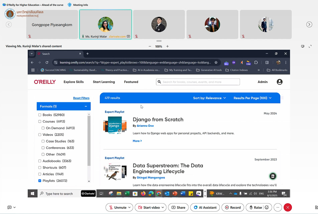Open the emoji reactions picker
This screenshot has width=318, height=214.
coord(267,207)
